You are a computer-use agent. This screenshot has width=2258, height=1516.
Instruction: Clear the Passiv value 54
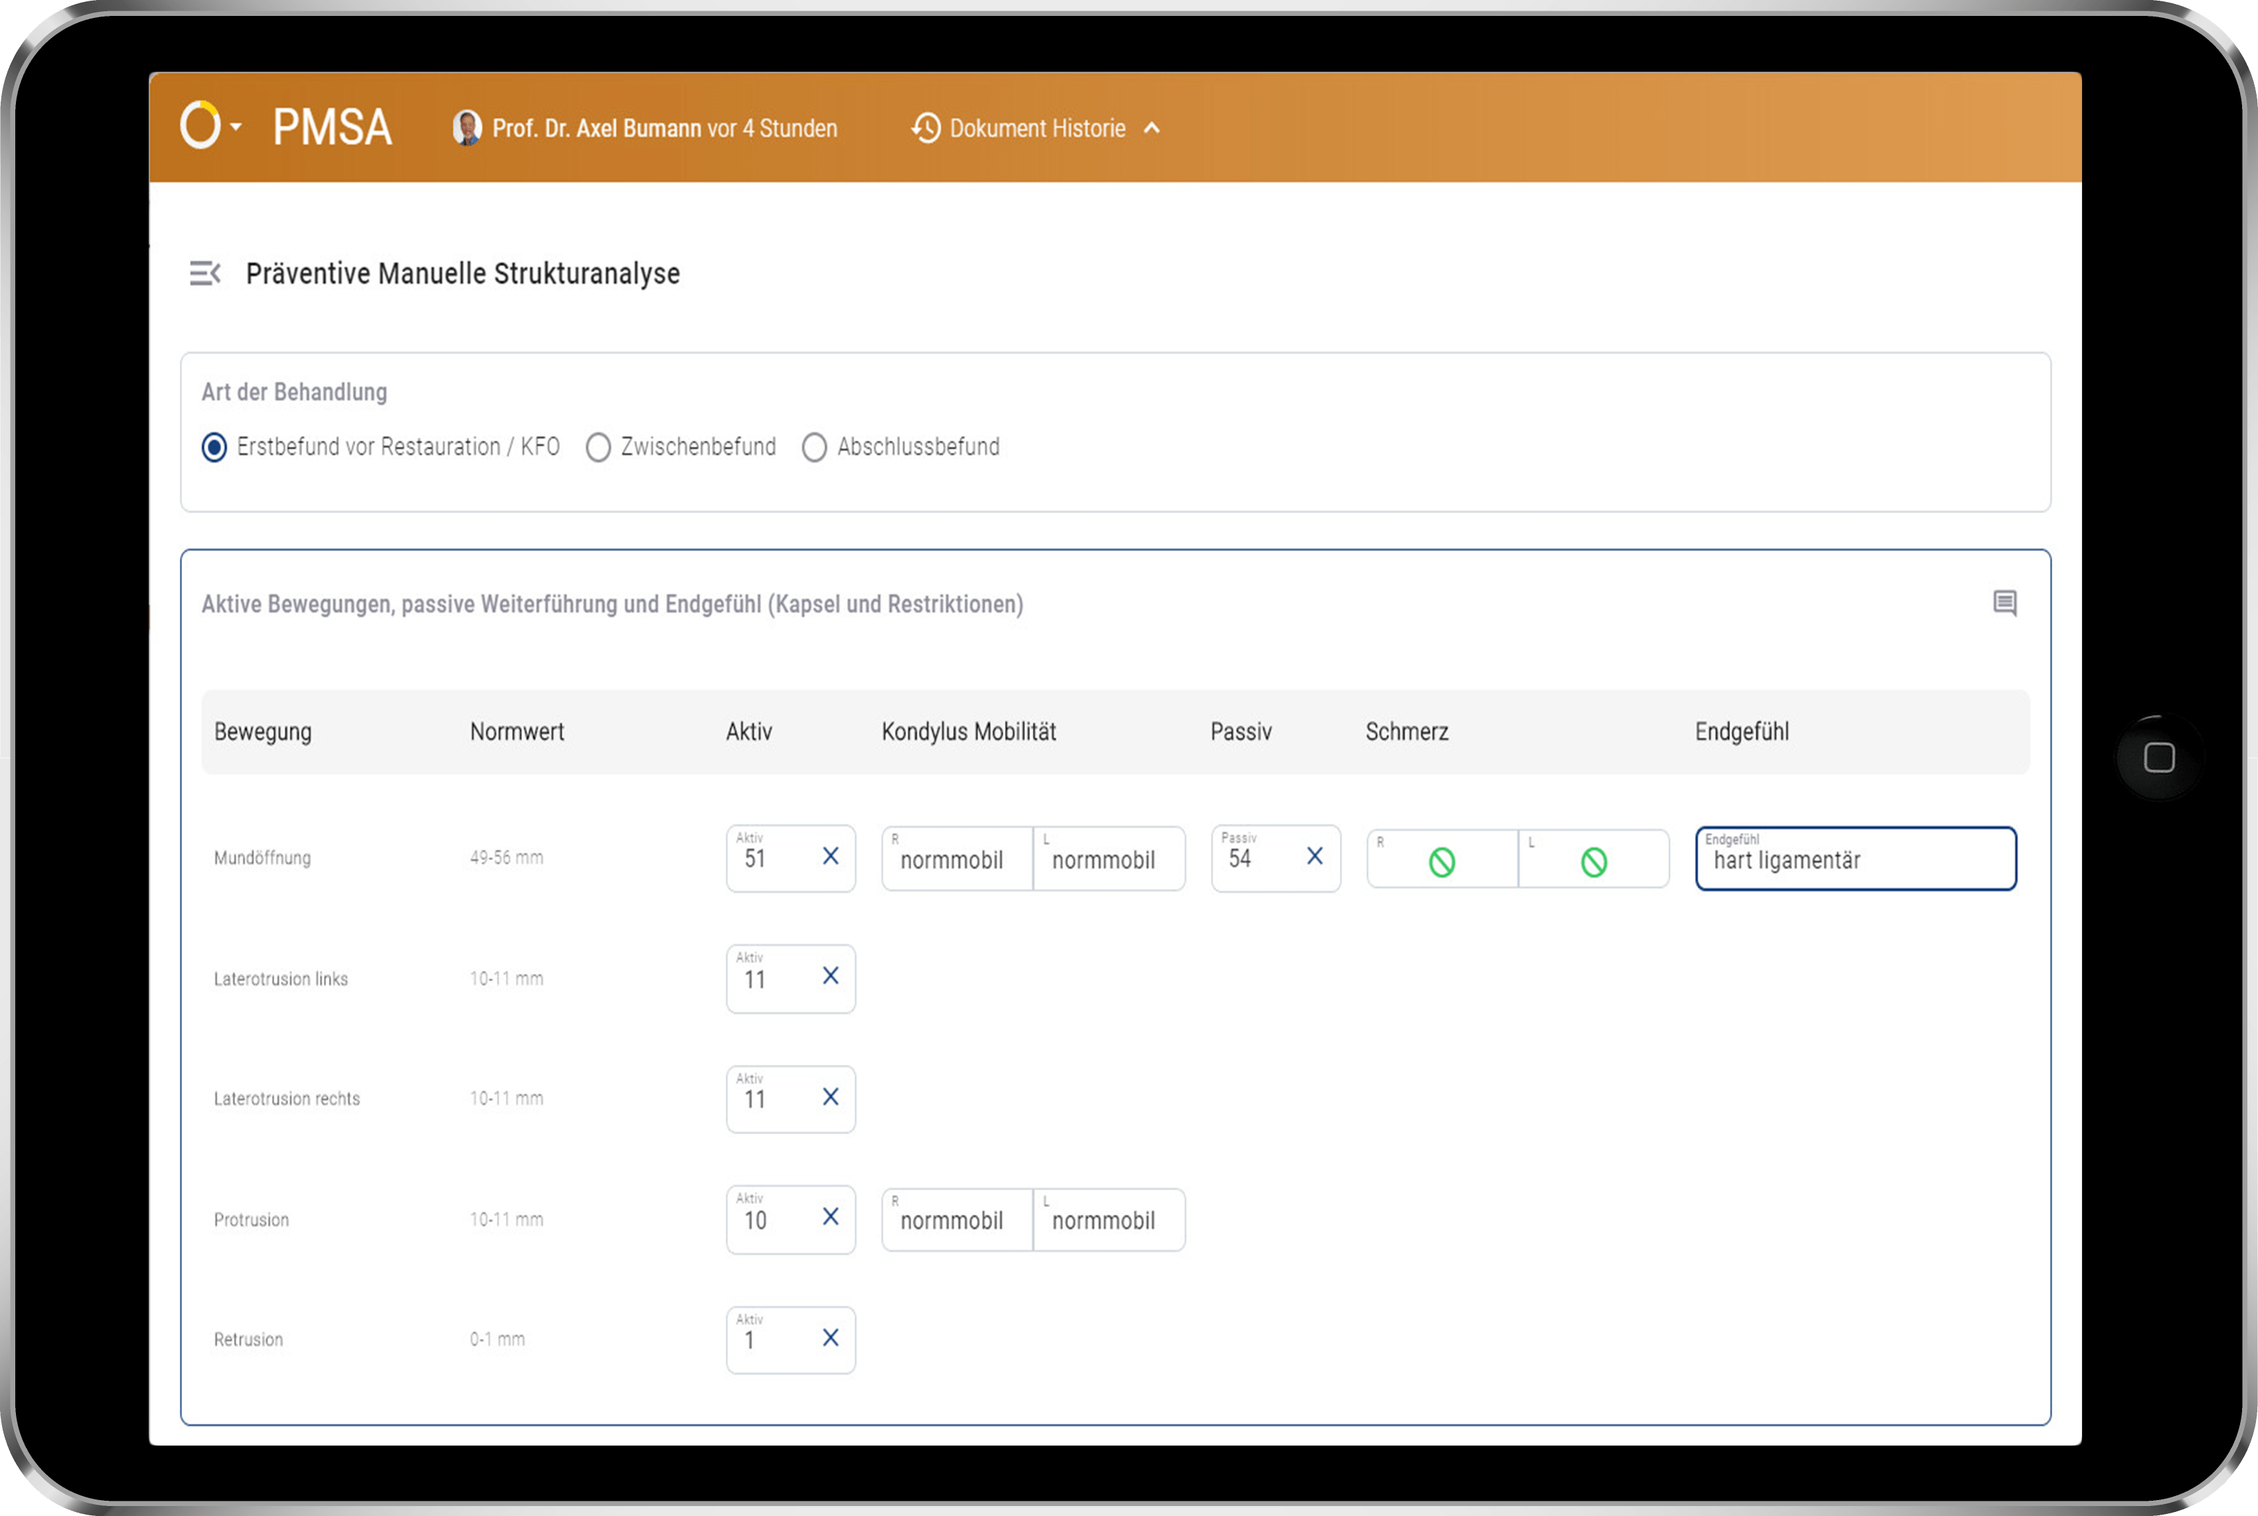pyautogui.click(x=1315, y=857)
